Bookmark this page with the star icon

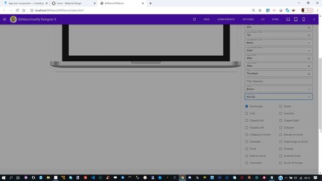[260, 10]
